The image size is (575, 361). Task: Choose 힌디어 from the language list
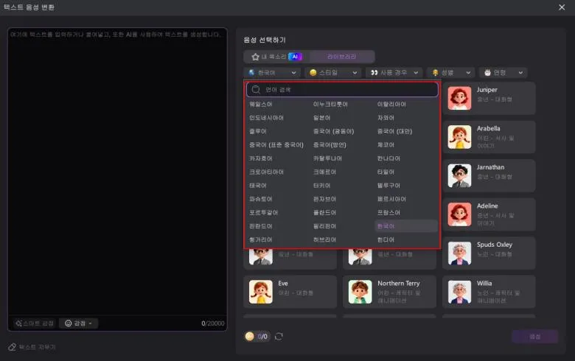point(386,240)
